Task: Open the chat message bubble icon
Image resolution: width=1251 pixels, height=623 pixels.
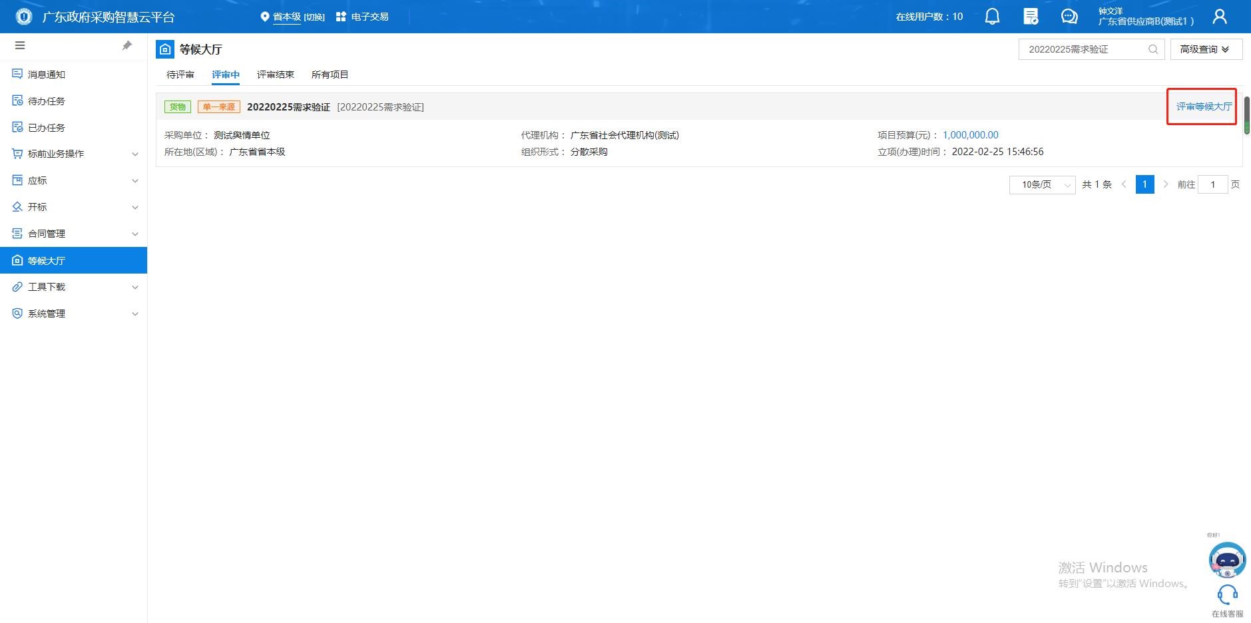Action: click(1069, 17)
